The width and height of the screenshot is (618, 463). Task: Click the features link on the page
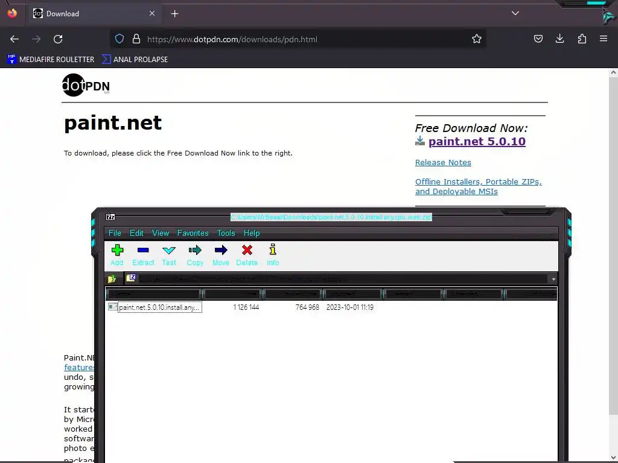click(x=79, y=368)
